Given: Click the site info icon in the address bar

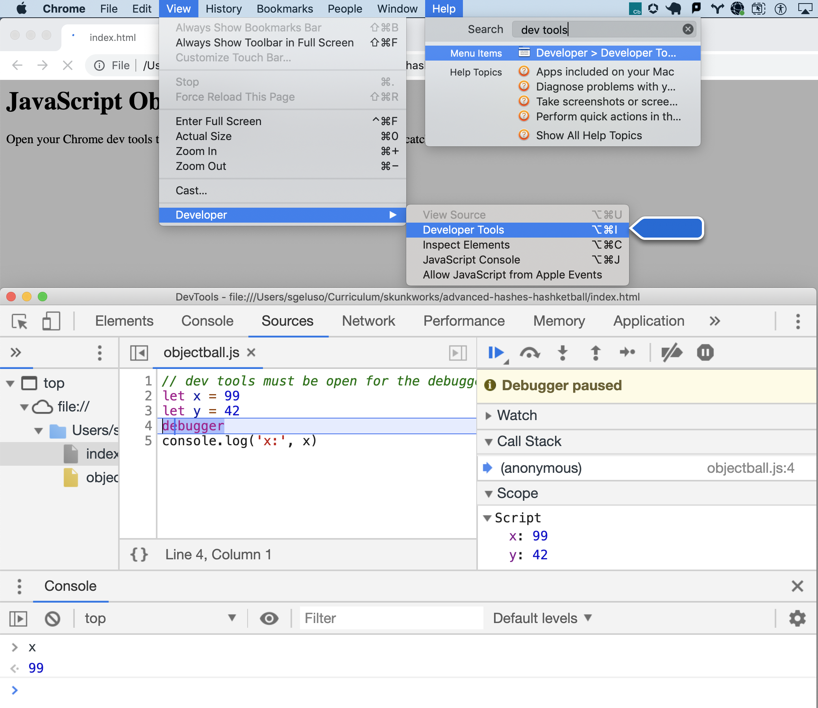Looking at the screenshot, I should 100,65.
